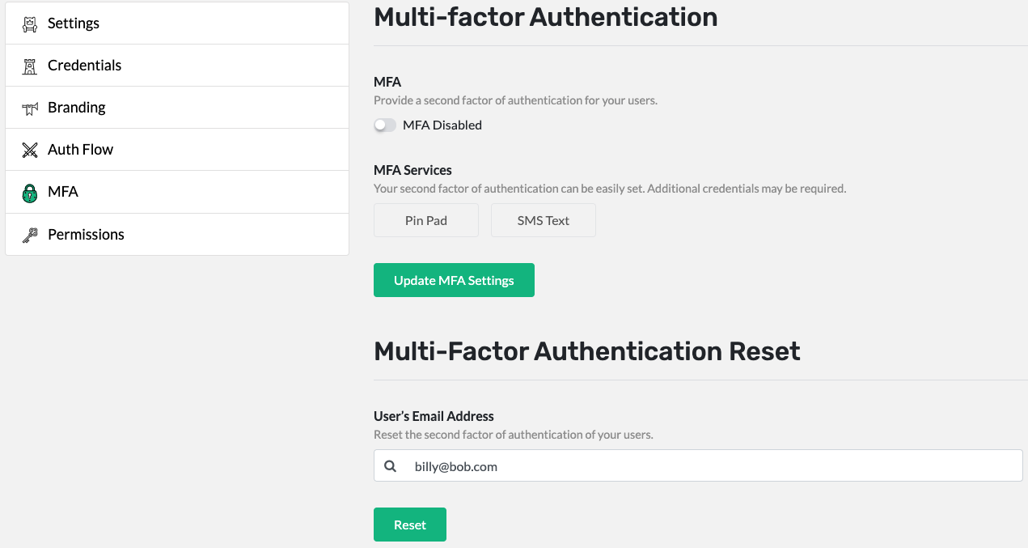
Task: Click the Branding banner icon
Action: pos(30,108)
